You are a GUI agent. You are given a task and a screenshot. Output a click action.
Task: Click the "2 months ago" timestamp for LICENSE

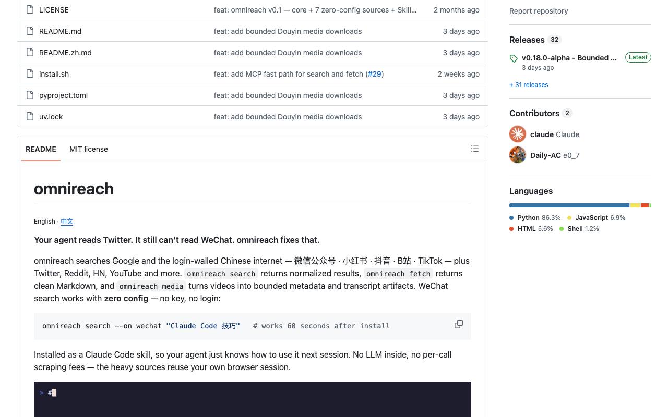pos(457,10)
